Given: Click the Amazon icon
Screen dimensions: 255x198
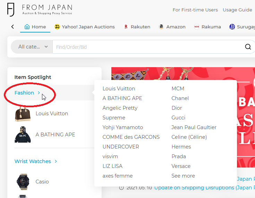Looking at the screenshot, I should [161, 27].
